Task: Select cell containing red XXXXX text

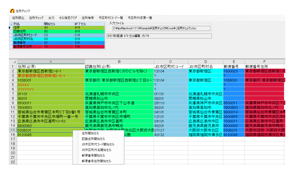Action: point(51,85)
